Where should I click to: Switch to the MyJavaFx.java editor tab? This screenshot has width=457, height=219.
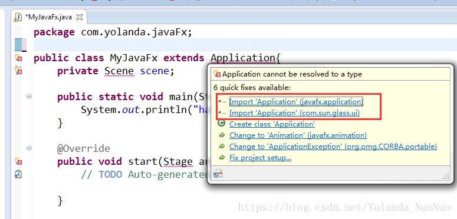tap(48, 17)
